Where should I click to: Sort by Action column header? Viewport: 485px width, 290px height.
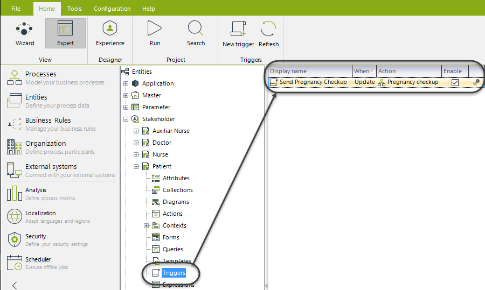tap(409, 71)
